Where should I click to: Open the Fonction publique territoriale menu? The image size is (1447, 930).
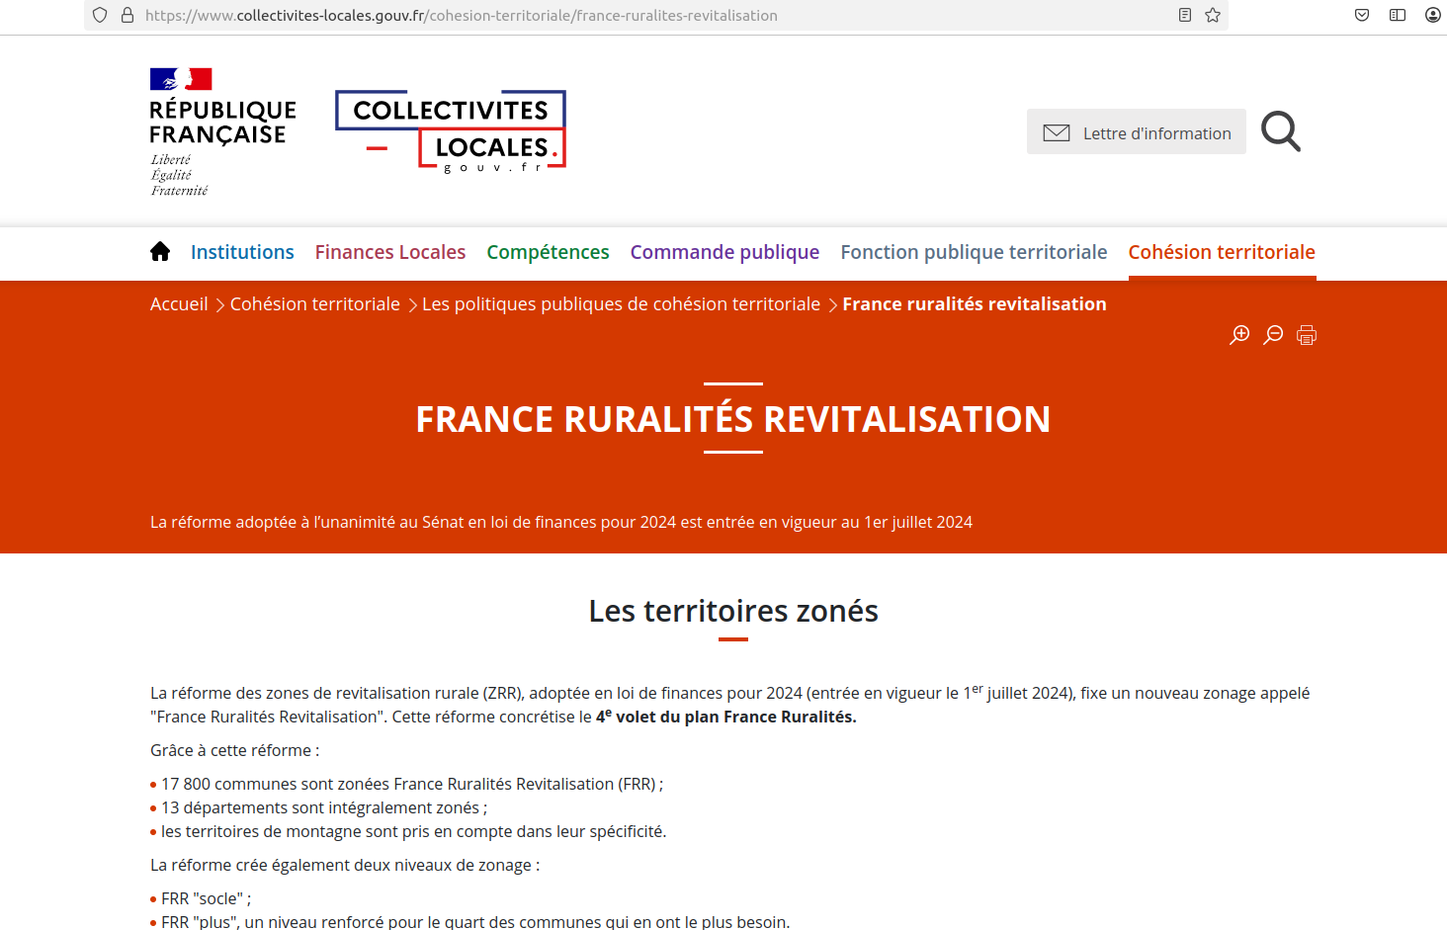point(974,252)
